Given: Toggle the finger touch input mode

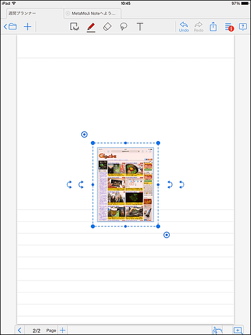Looking at the screenshot, I should coord(218,330).
